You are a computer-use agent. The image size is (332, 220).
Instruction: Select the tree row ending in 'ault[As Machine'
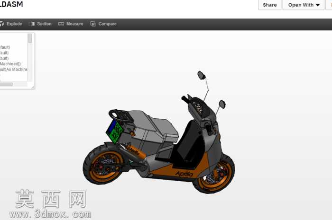[14, 69]
